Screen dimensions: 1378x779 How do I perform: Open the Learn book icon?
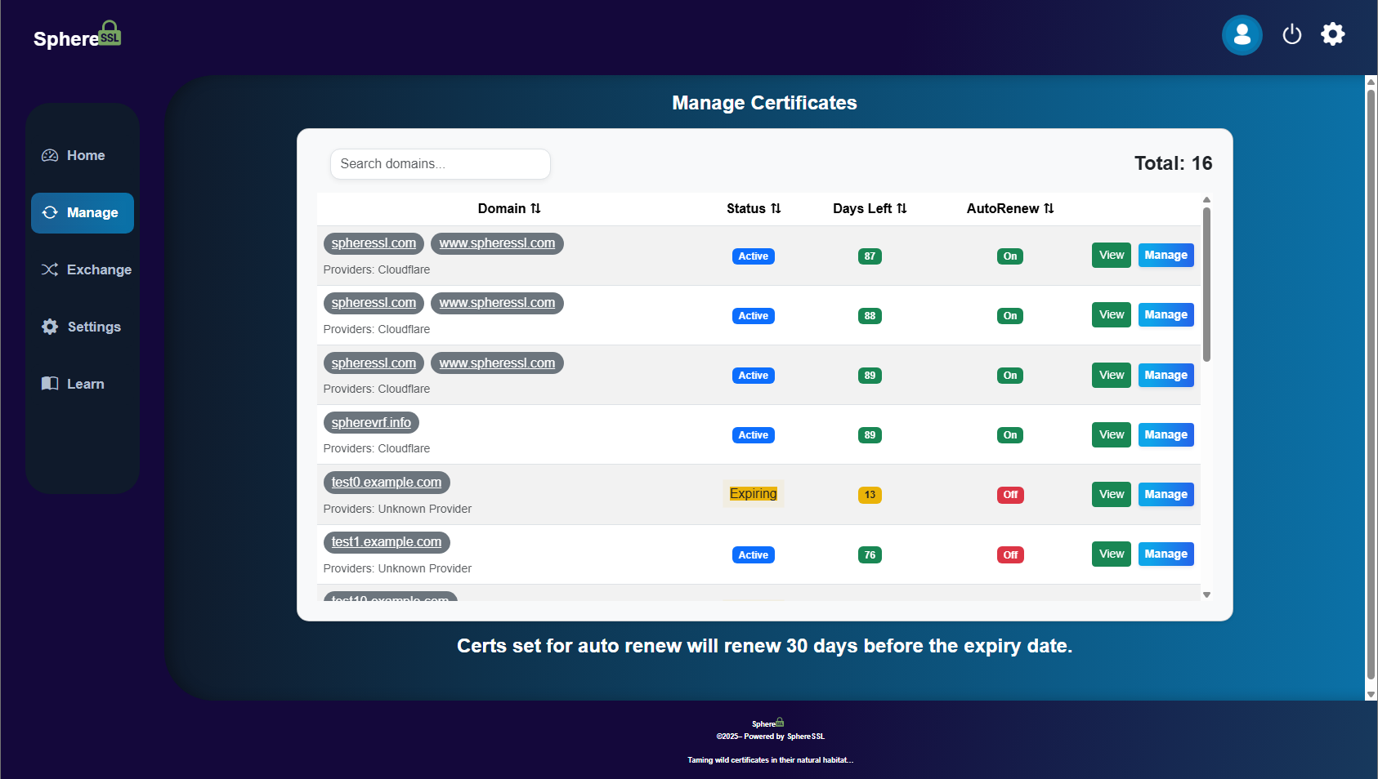coord(49,384)
